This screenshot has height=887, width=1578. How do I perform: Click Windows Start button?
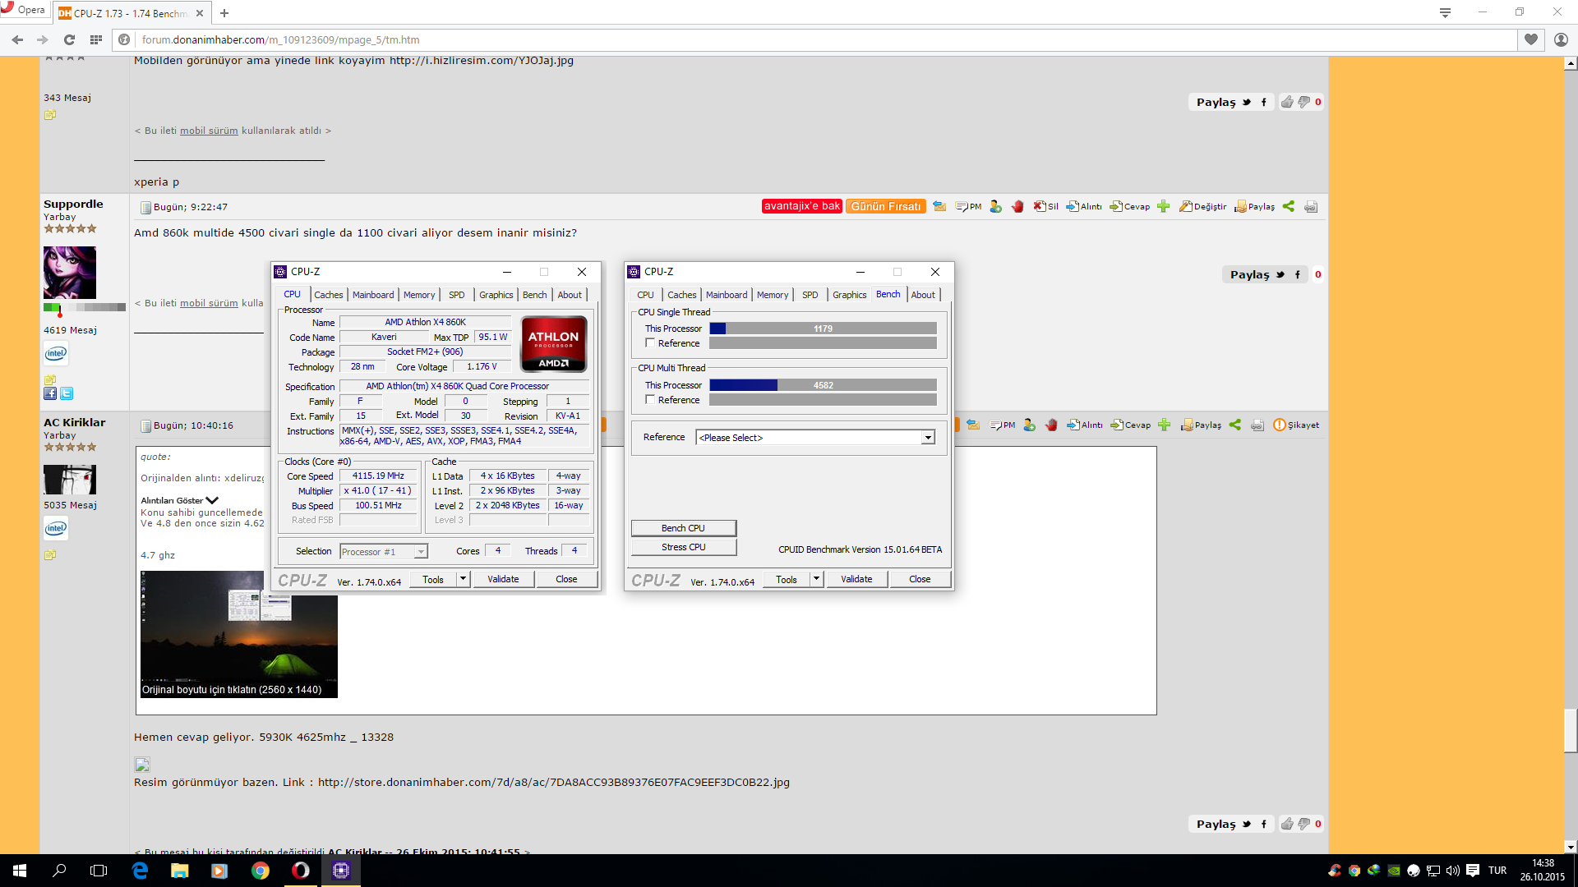(20, 871)
